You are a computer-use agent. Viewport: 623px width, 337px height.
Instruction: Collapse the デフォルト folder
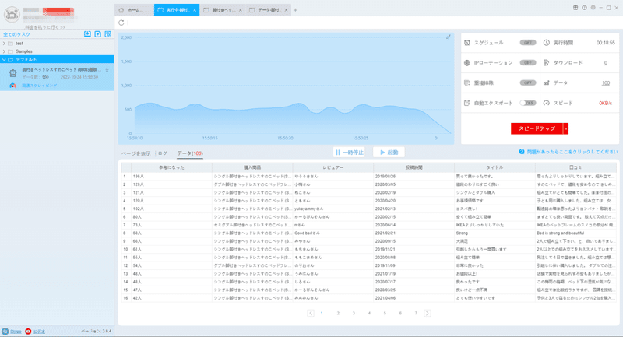[x=4, y=60]
